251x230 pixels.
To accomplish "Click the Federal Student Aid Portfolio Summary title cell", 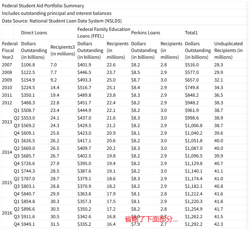I will pos(43,6).
